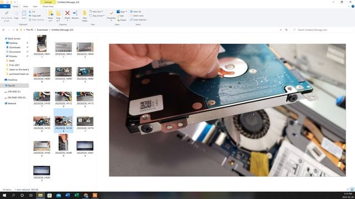Click Paste shortcut in the ribbon
Screen dimensions: 355x199
(x=37, y=20)
